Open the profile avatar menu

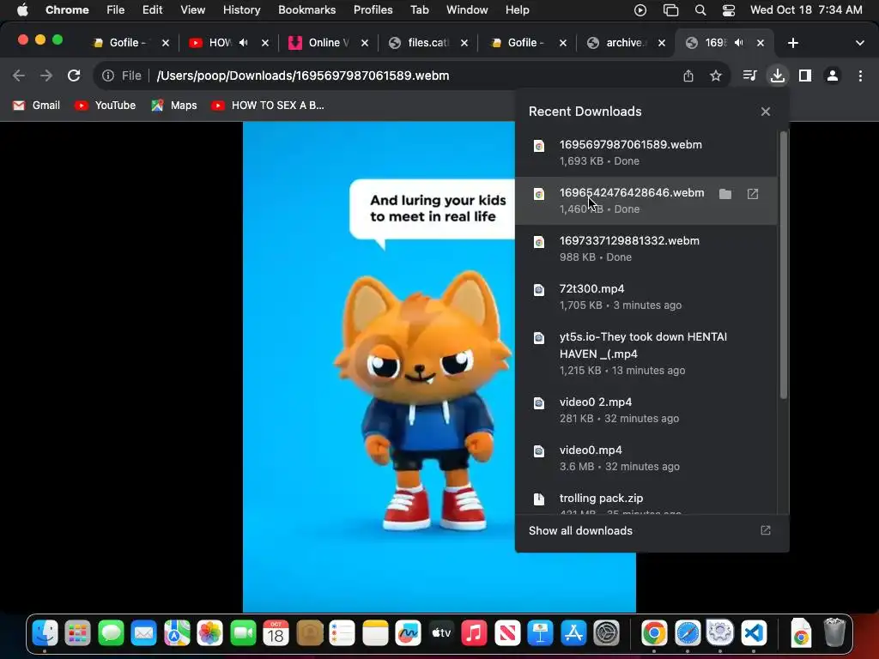coord(833,76)
